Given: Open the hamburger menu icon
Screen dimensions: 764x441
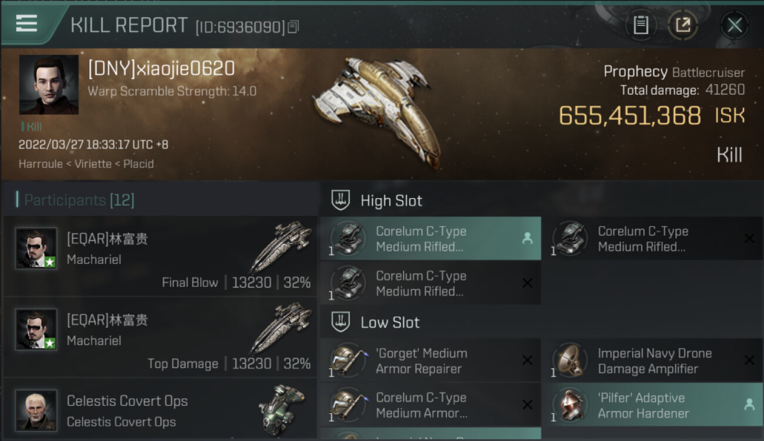Looking at the screenshot, I should [26, 23].
